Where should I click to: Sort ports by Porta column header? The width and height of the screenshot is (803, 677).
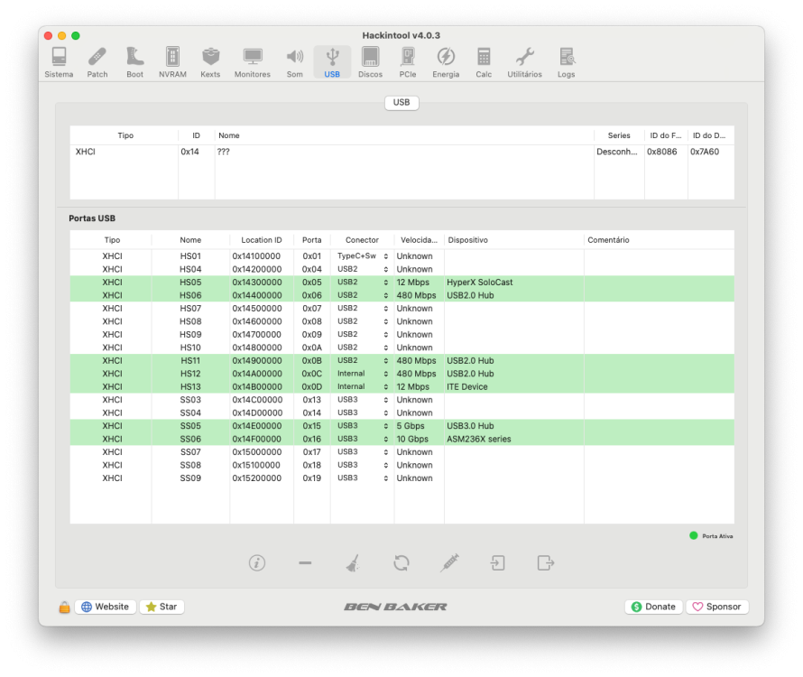click(x=311, y=240)
